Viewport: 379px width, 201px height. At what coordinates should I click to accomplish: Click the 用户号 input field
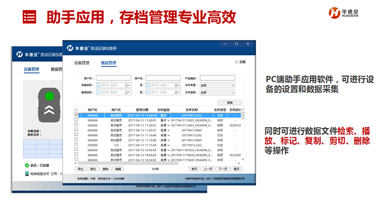point(114,78)
